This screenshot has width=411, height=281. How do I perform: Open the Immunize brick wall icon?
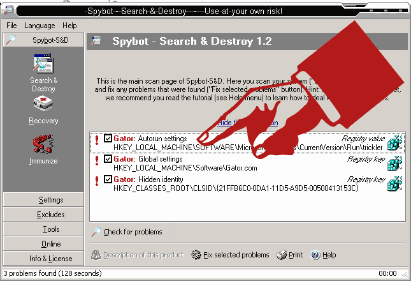[43, 144]
